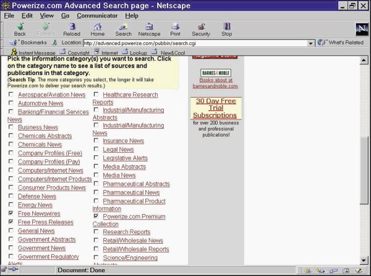
Task: Open the Go menu
Action: pos(65,15)
